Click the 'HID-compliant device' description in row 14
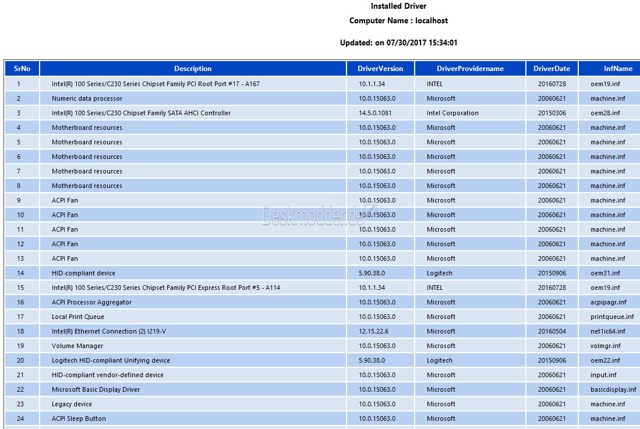Screen dimensions: 640x429 84,273
